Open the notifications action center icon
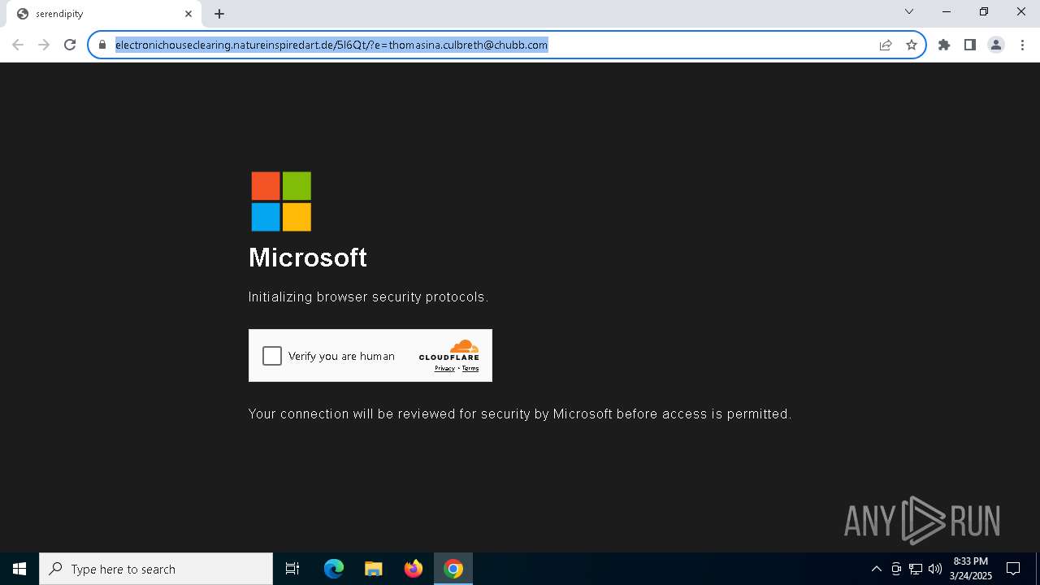1040x585 pixels. coord(1013,569)
